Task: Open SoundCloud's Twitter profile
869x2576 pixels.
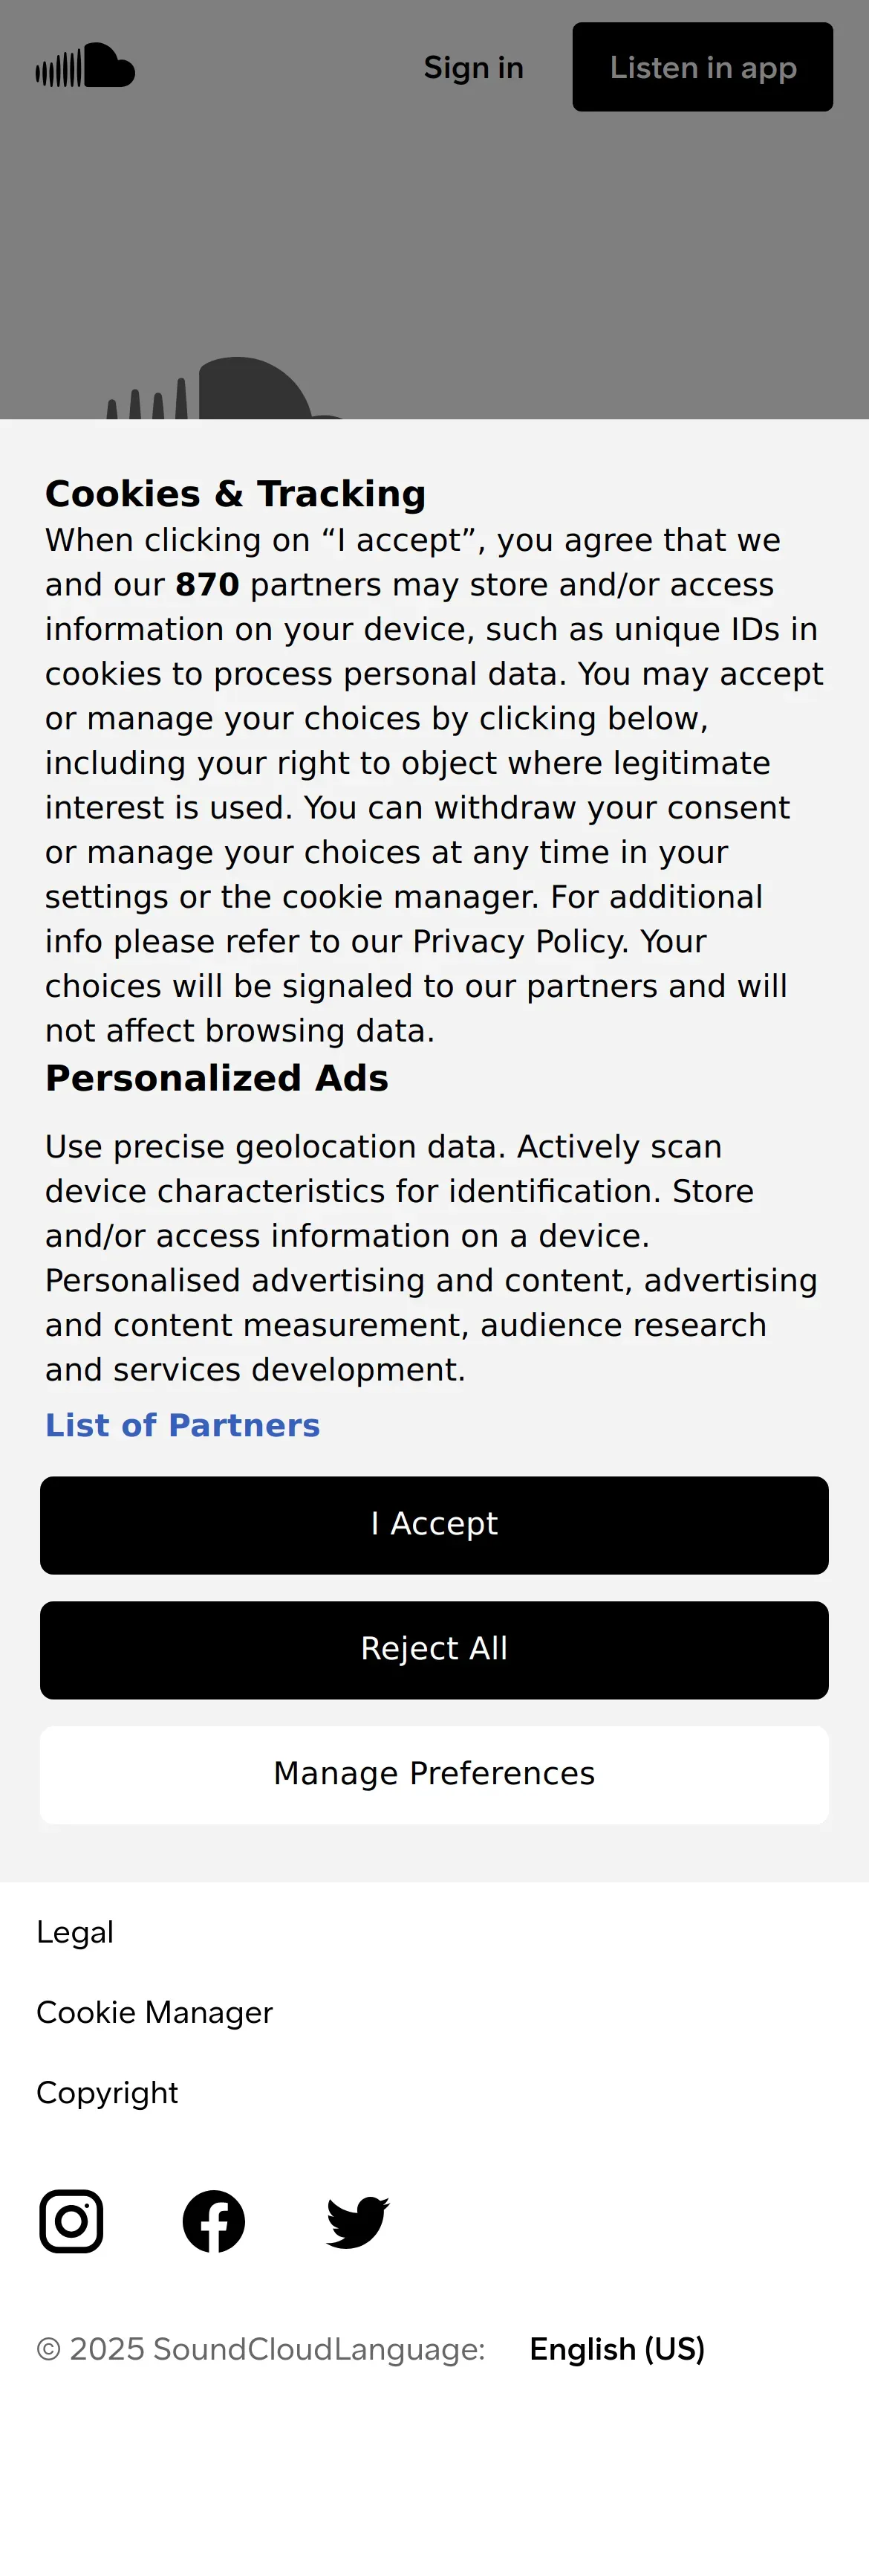Action: pyautogui.click(x=357, y=2221)
